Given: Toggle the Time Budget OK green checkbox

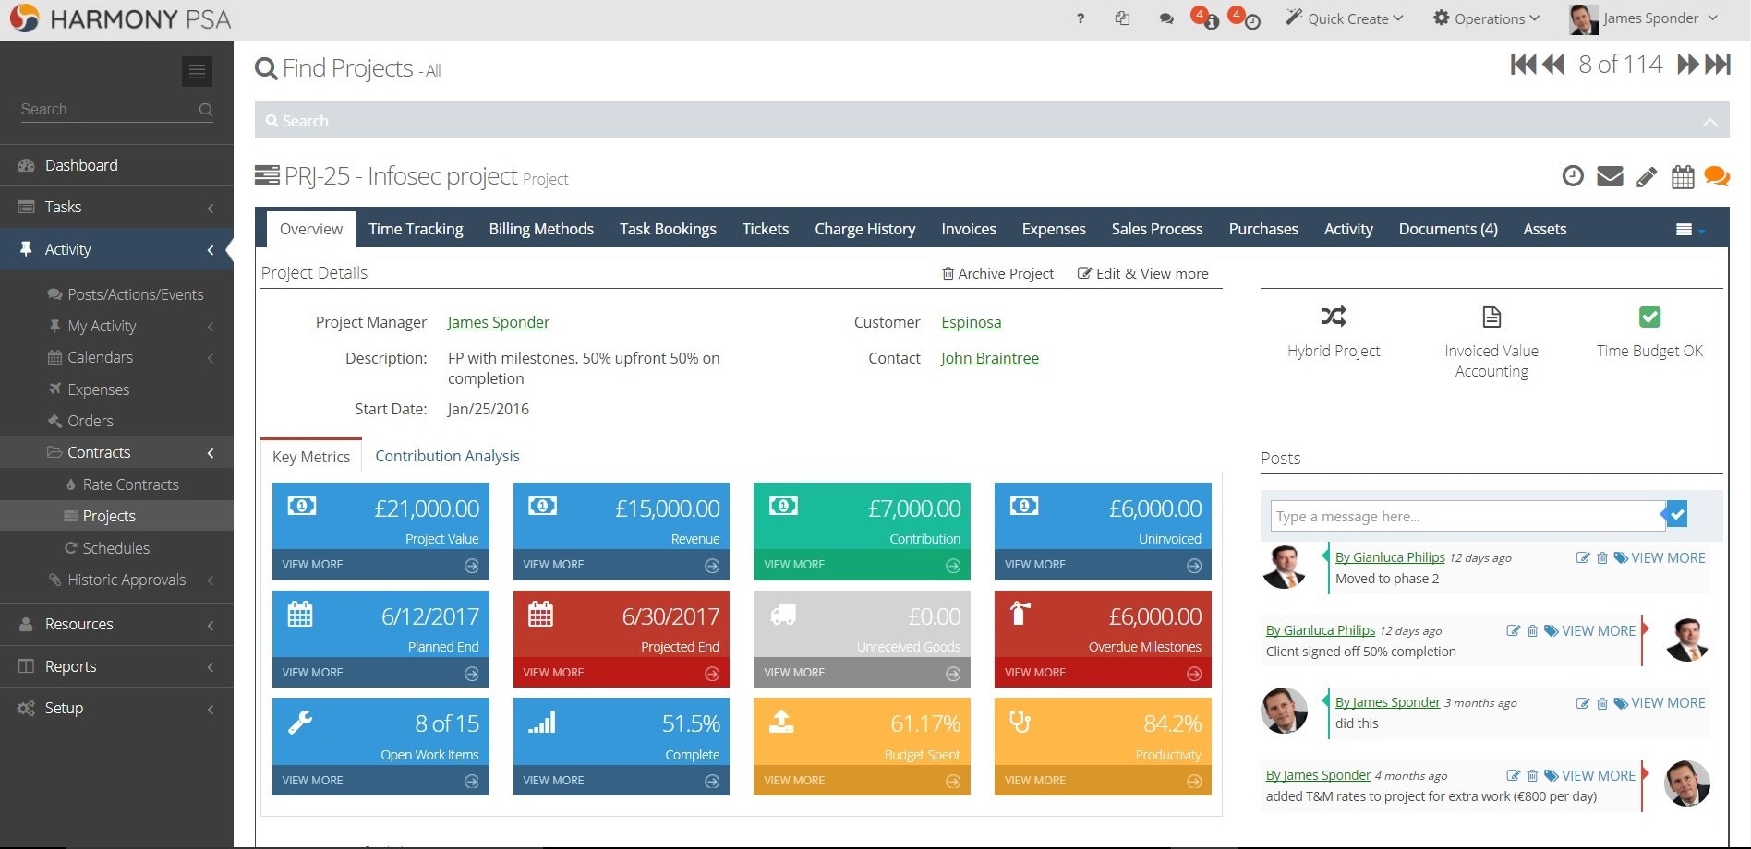Looking at the screenshot, I should point(1649,317).
